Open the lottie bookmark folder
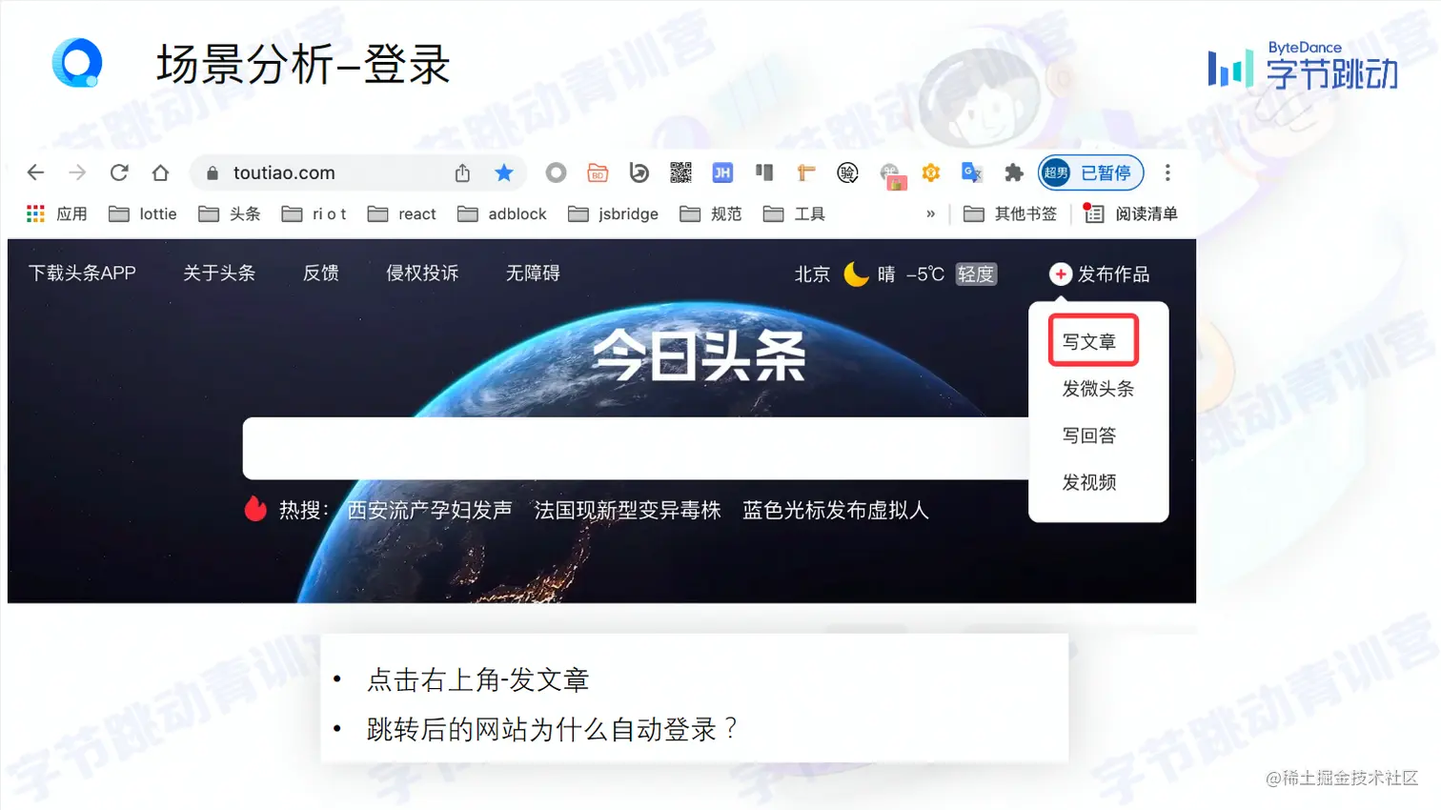 [143, 213]
